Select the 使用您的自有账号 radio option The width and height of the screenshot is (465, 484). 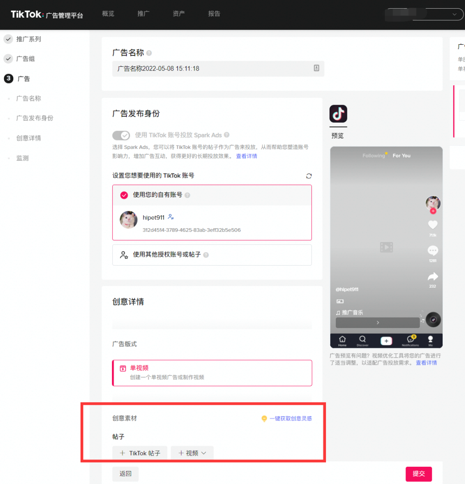tap(124, 195)
